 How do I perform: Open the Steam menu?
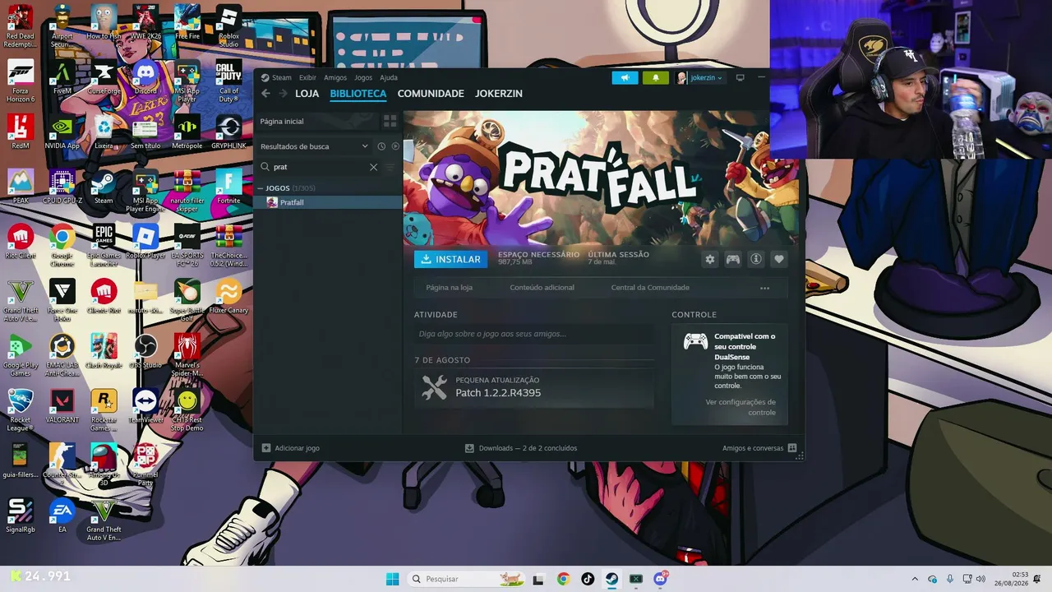coord(282,78)
